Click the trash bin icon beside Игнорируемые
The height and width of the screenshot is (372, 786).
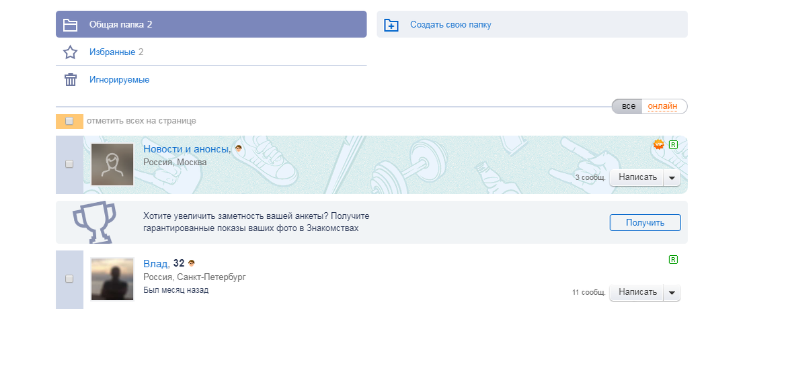(x=70, y=80)
